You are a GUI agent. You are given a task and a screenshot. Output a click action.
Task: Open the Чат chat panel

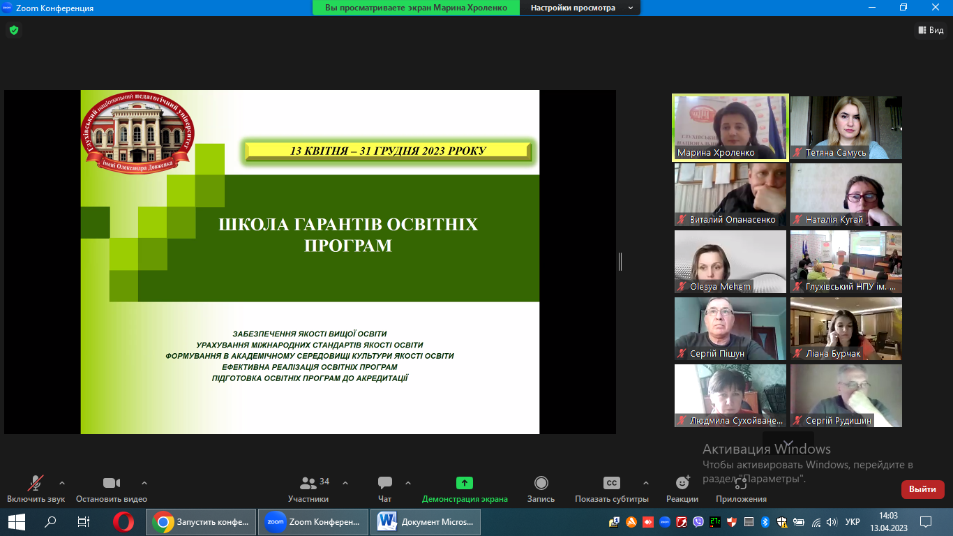point(384,489)
